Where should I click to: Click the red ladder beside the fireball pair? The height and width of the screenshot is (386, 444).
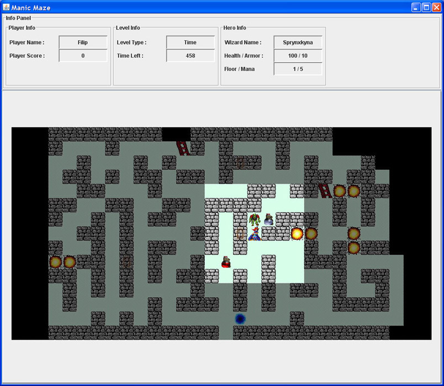325,191
